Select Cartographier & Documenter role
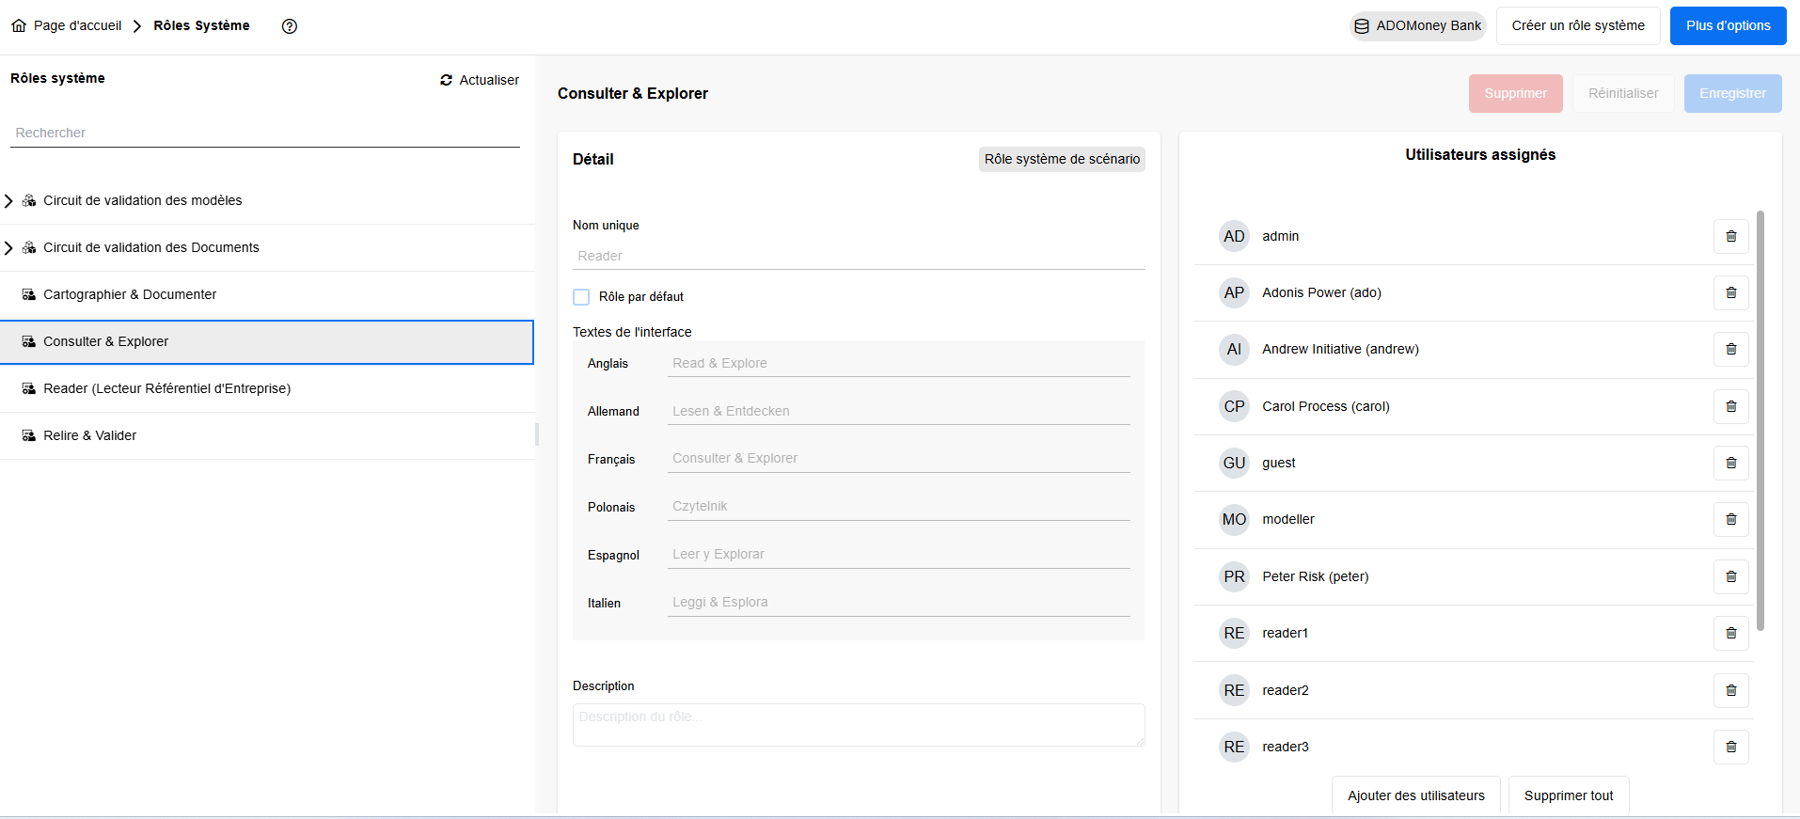1800x819 pixels. 130,294
